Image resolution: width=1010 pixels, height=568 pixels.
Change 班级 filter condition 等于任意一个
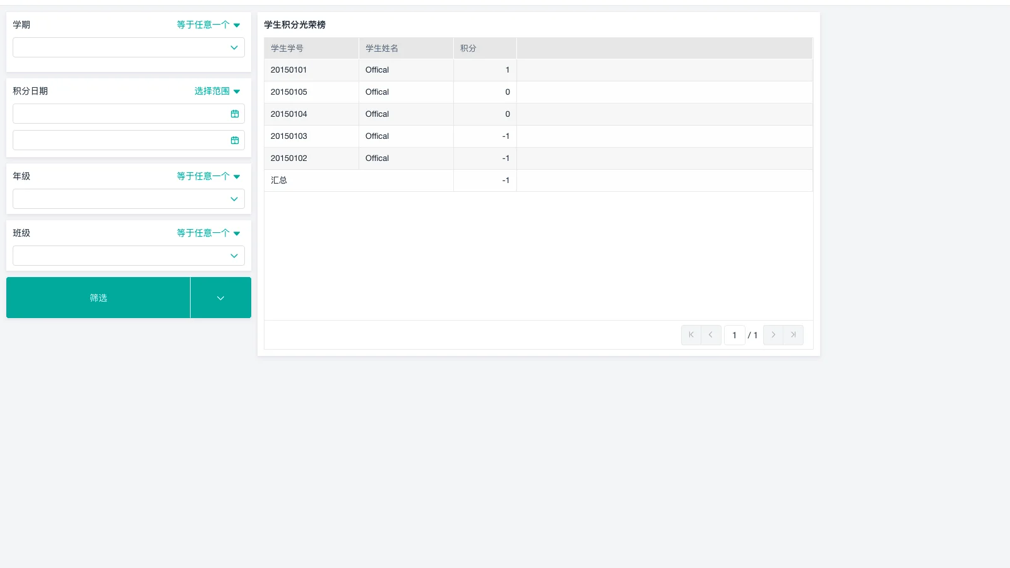pyautogui.click(x=208, y=234)
